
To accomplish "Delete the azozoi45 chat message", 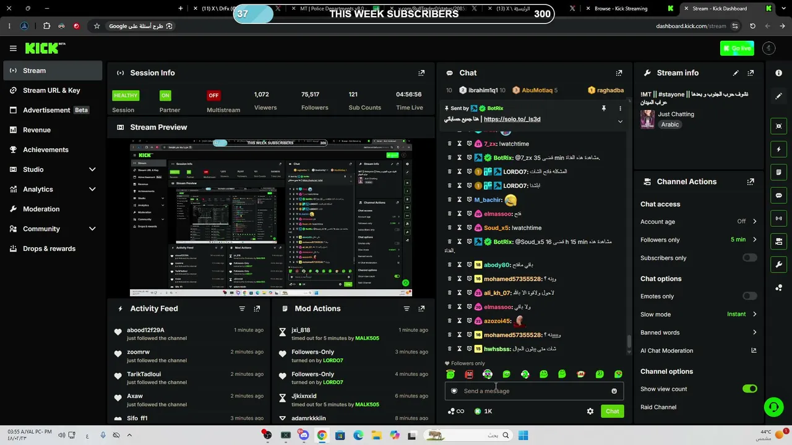I will [x=450, y=321].
